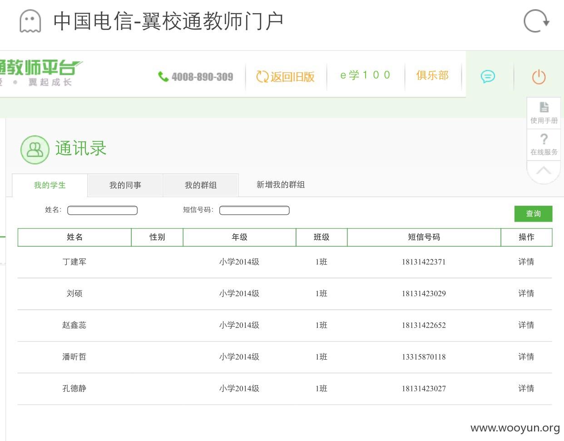Click the 操作 column header
Viewport: 564px width, 441px height.
click(x=526, y=237)
